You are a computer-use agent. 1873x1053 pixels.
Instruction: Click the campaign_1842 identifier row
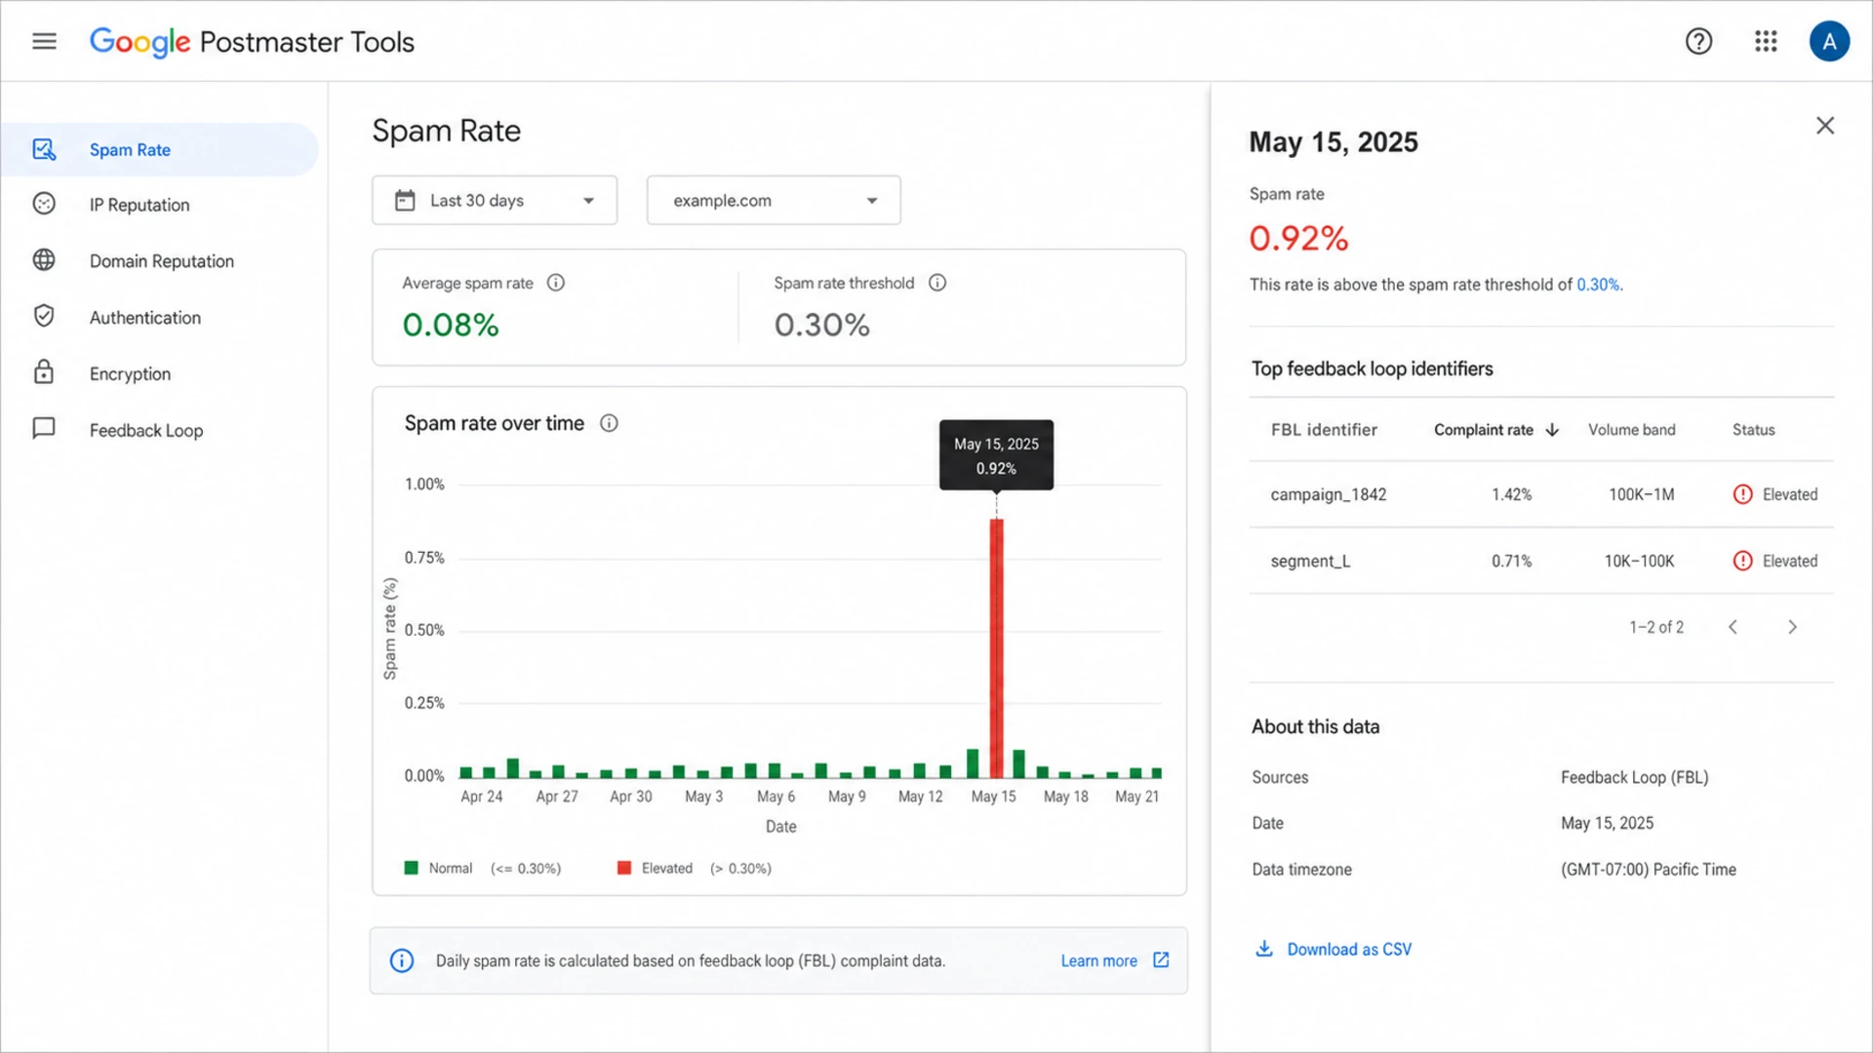click(x=1541, y=494)
